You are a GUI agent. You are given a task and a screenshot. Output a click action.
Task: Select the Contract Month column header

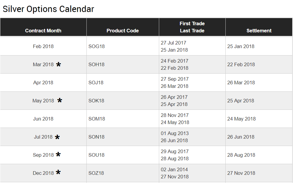click(43, 31)
